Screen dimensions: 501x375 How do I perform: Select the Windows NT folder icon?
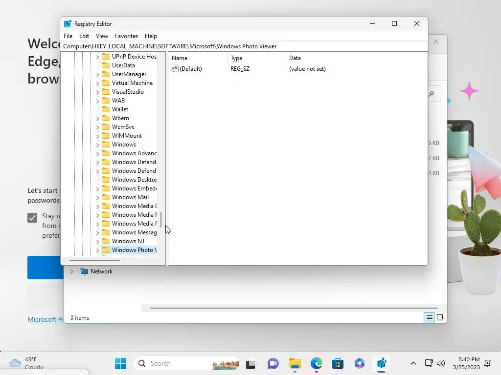click(106, 241)
